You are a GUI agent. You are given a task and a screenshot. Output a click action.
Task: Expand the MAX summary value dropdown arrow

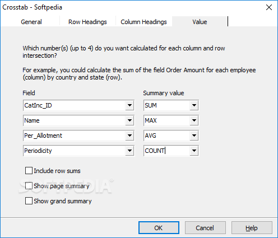tap(194, 120)
